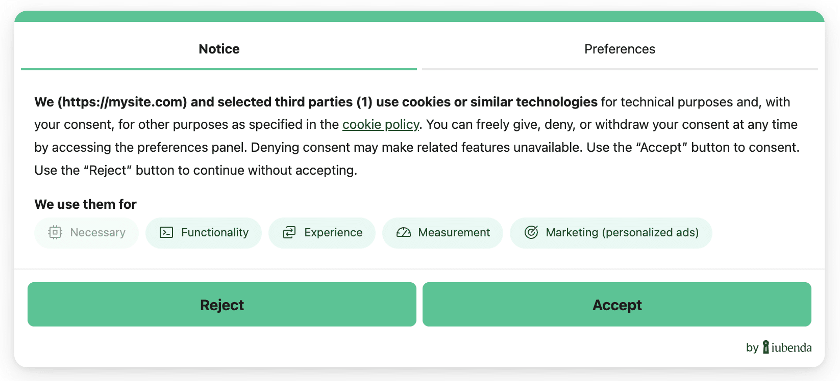The image size is (840, 381).
Task: Select the terminal icon beside Functionality
Action: 166,232
